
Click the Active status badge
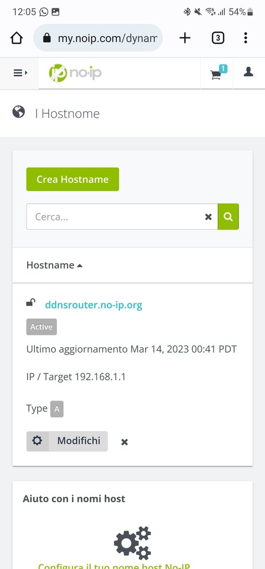(x=41, y=327)
